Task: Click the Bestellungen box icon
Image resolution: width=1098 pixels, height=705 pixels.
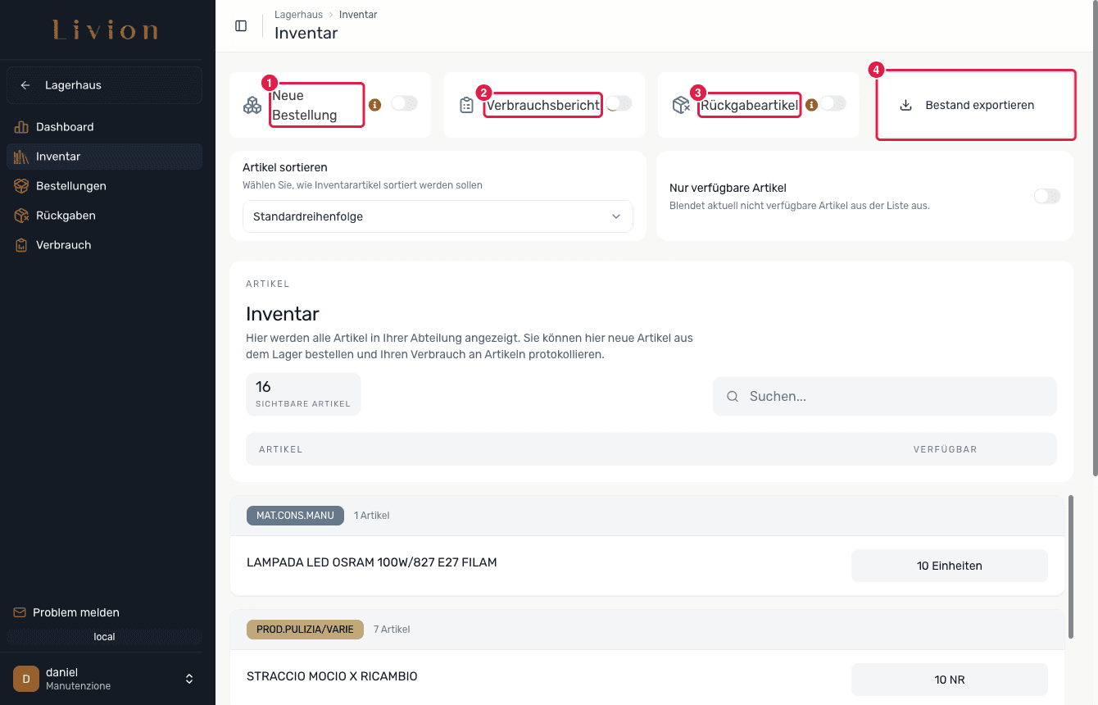Action: [21, 186]
